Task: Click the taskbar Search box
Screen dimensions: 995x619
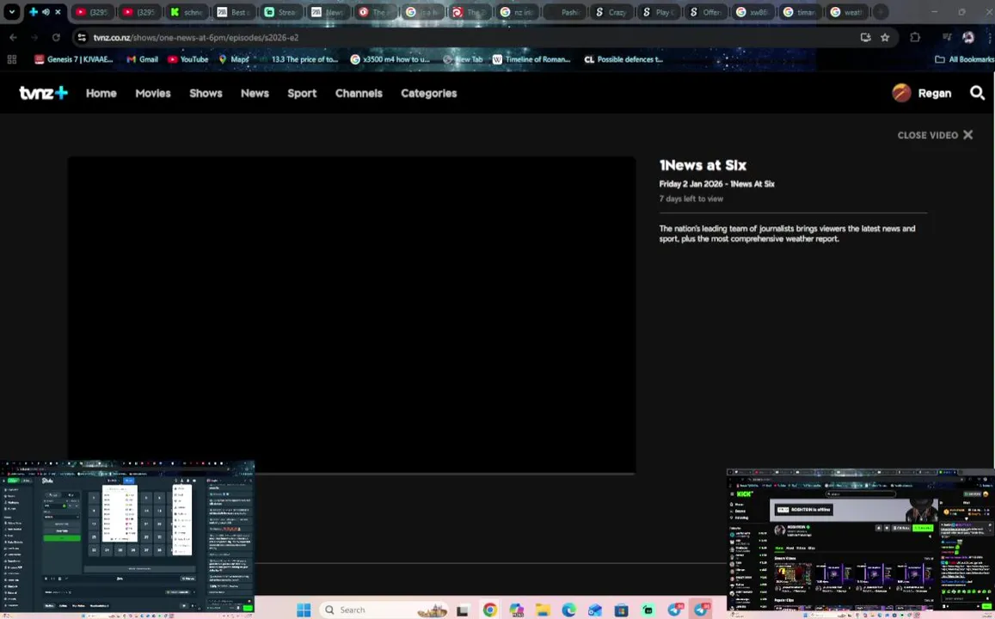Action: [384, 610]
